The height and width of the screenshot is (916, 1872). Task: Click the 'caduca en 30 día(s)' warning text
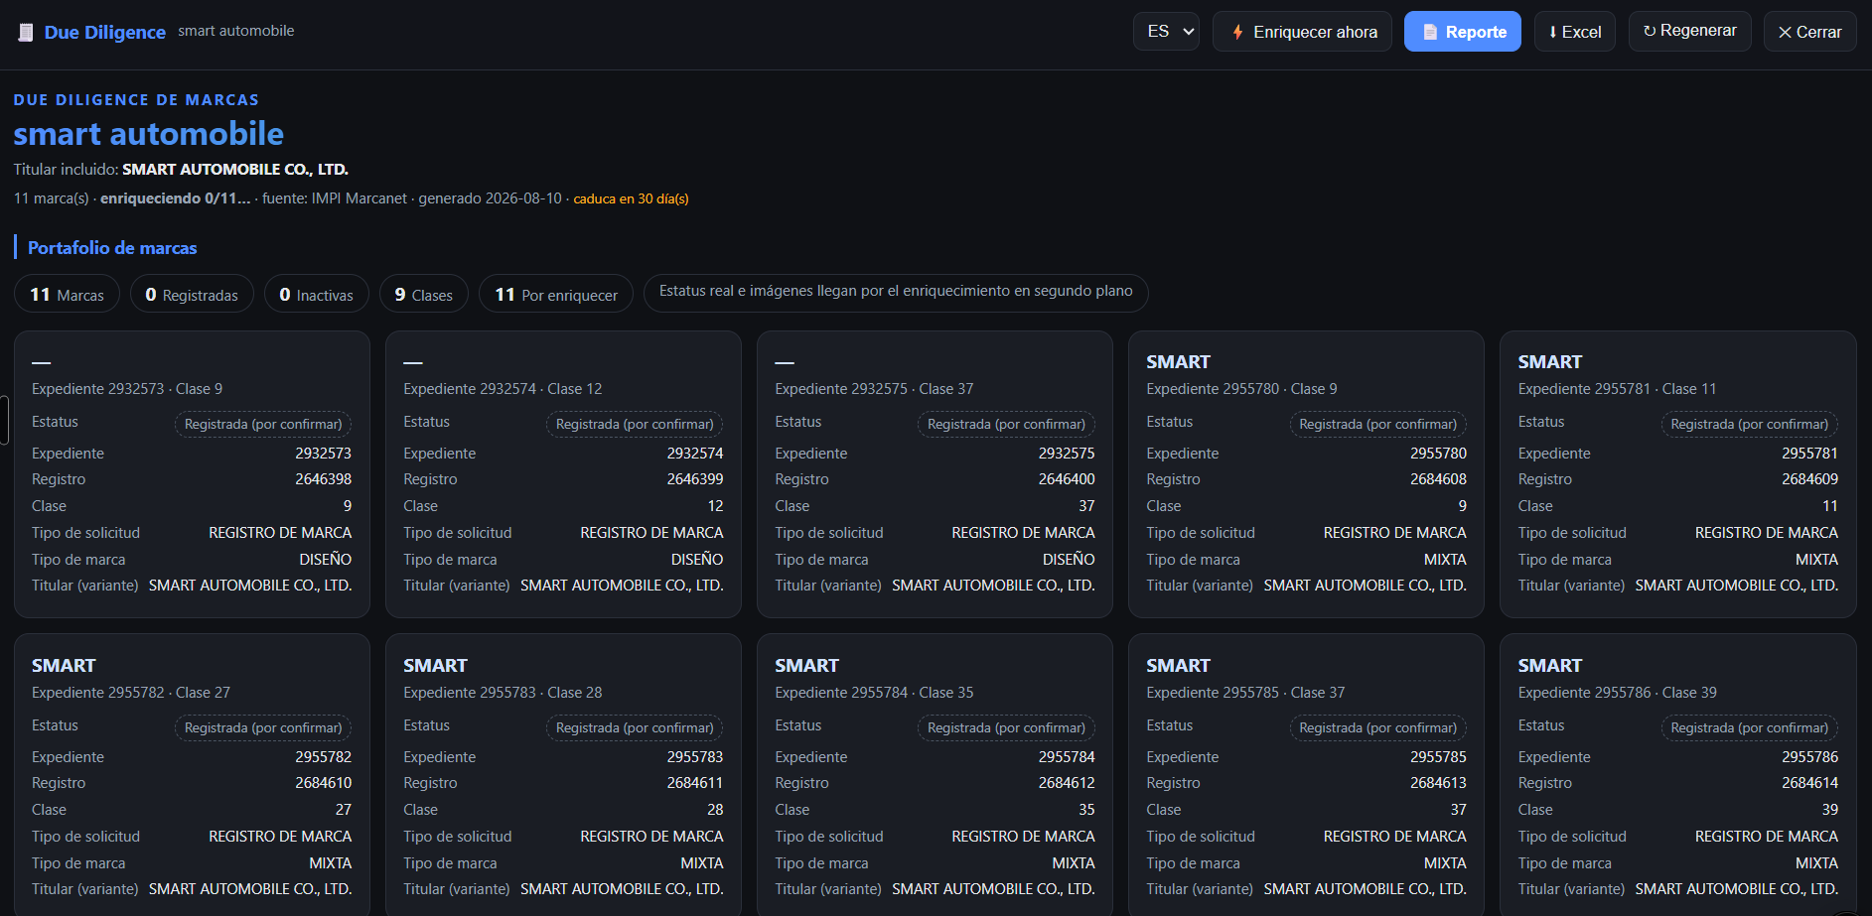click(x=632, y=198)
